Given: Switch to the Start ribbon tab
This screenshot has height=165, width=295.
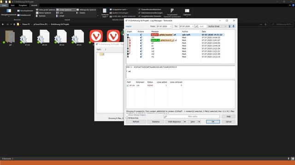Looking at the screenshot, I should (12, 5).
